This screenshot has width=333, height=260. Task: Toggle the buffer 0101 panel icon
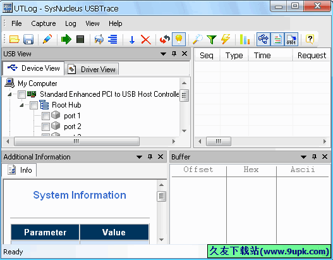(291, 39)
